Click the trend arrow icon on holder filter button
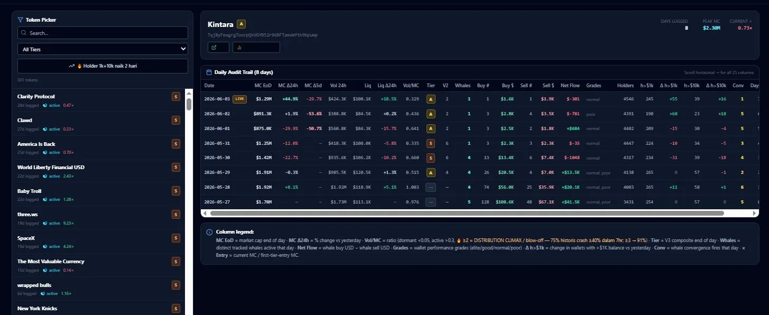 click(71, 66)
